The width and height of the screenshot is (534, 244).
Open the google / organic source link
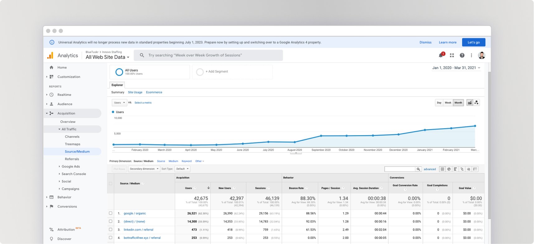[x=135, y=213]
